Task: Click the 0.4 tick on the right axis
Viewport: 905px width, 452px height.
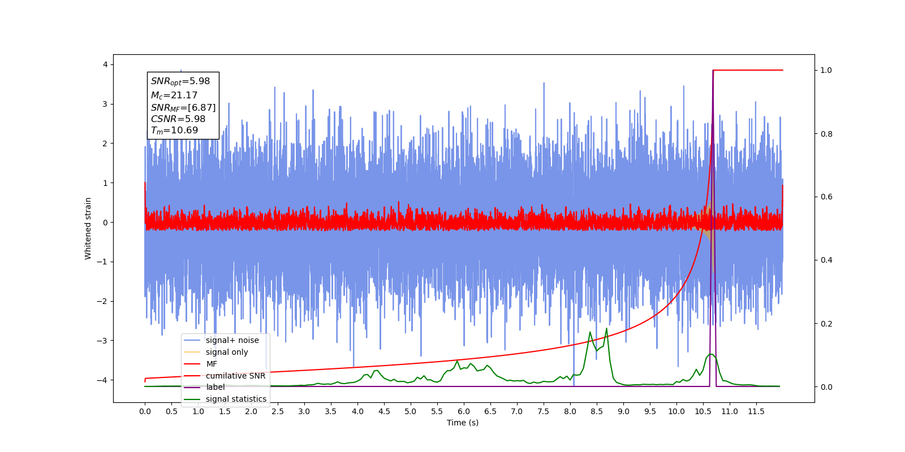Action: (x=826, y=260)
